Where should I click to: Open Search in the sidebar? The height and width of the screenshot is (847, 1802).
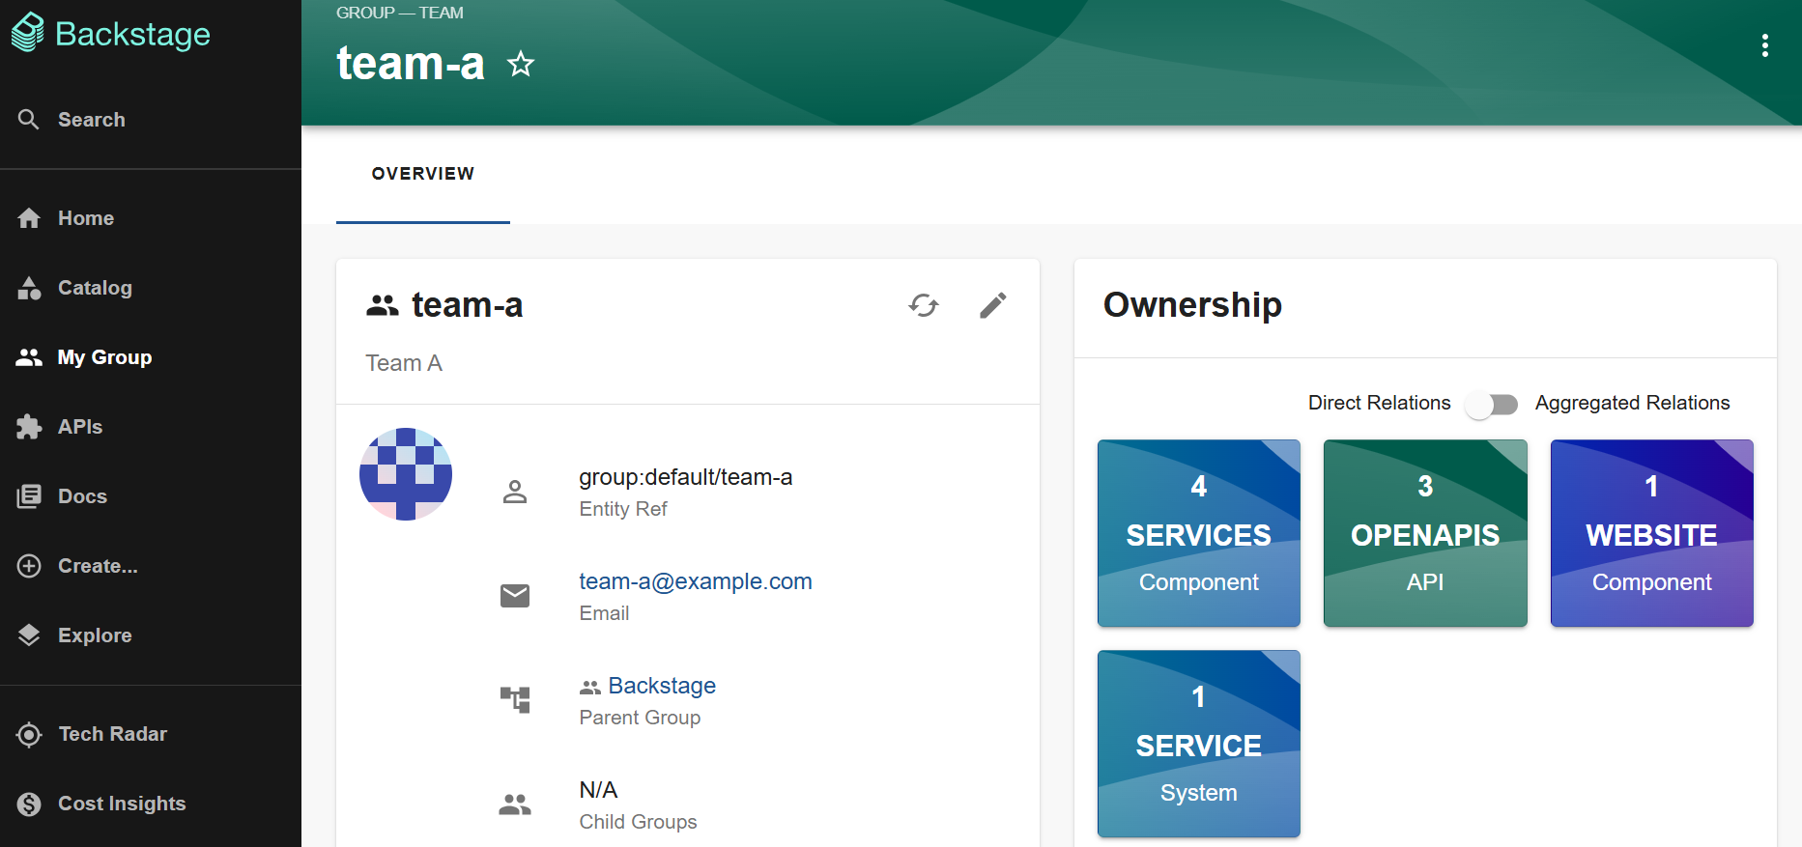[x=91, y=120]
